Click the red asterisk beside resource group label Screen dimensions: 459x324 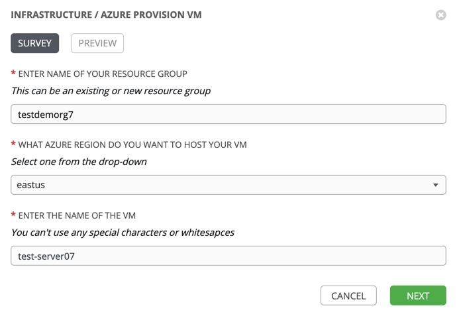(13, 74)
